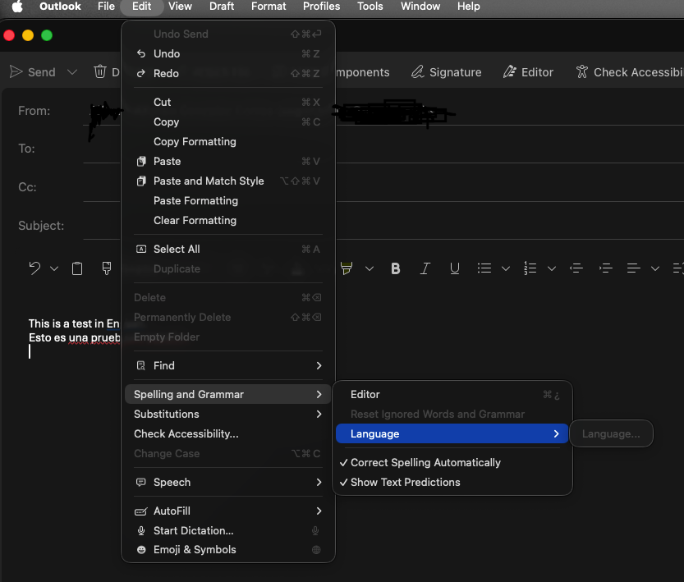The width and height of the screenshot is (684, 582).
Task: Select the format painter icon
Action: (x=107, y=268)
